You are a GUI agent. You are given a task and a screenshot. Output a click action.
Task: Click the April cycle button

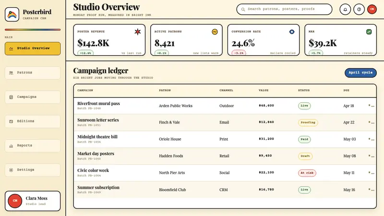(360, 73)
